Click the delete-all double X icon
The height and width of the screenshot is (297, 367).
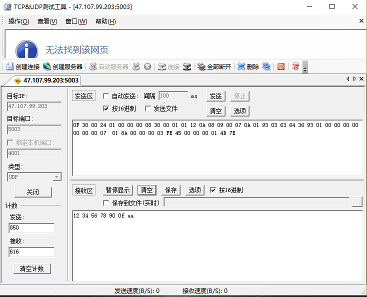(266, 66)
